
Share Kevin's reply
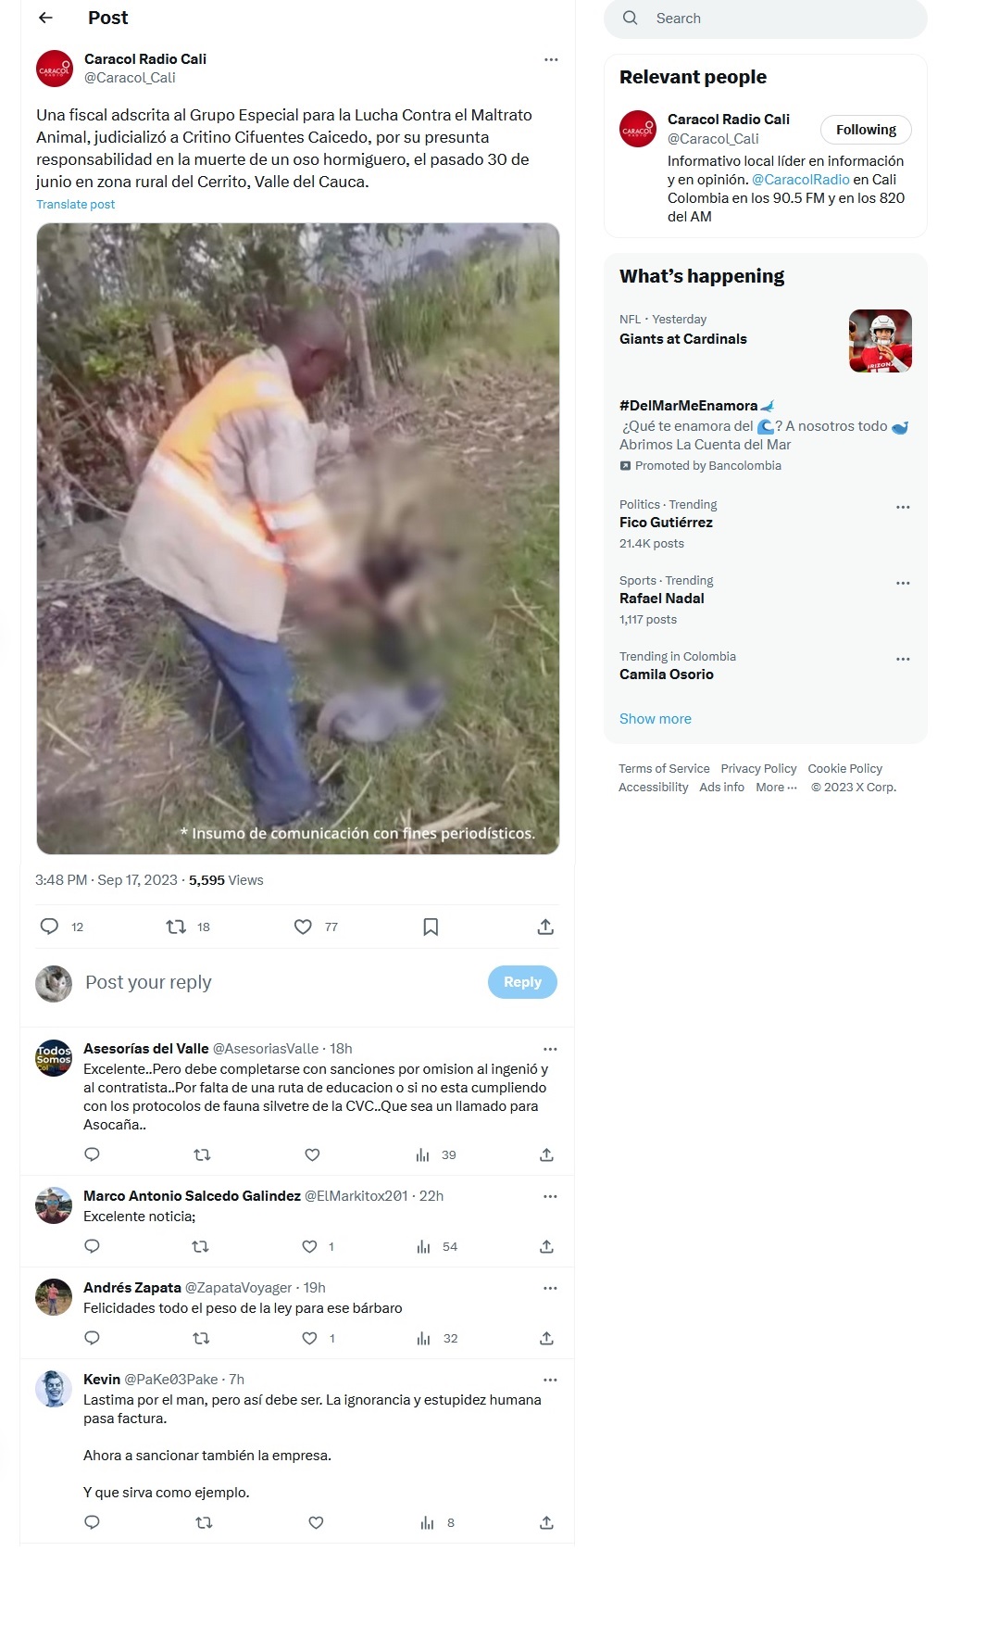[x=546, y=1522]
